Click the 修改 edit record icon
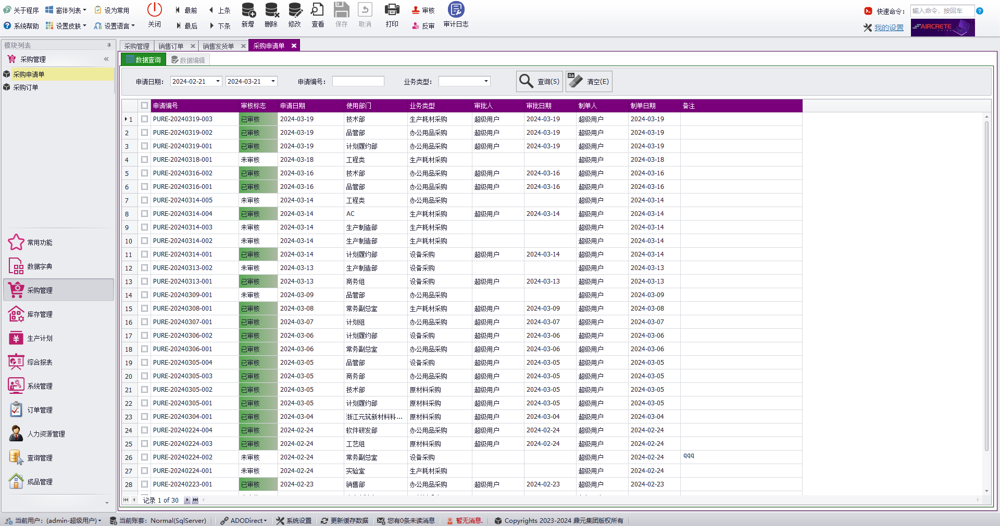 (295, 10)
